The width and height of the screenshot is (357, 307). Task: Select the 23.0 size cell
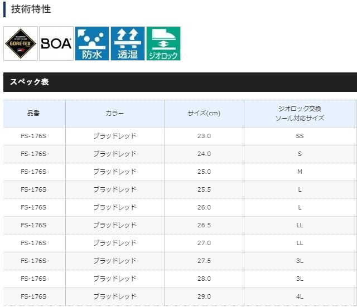[204, 136]
